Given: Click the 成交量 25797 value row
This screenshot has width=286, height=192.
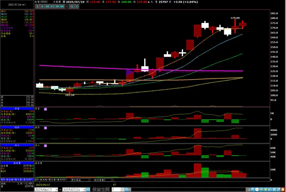Looking at the screenshot, I should [17, 166].
